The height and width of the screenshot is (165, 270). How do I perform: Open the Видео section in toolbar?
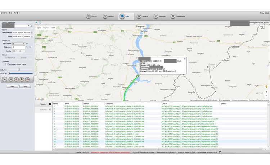[x=109, y=16]
